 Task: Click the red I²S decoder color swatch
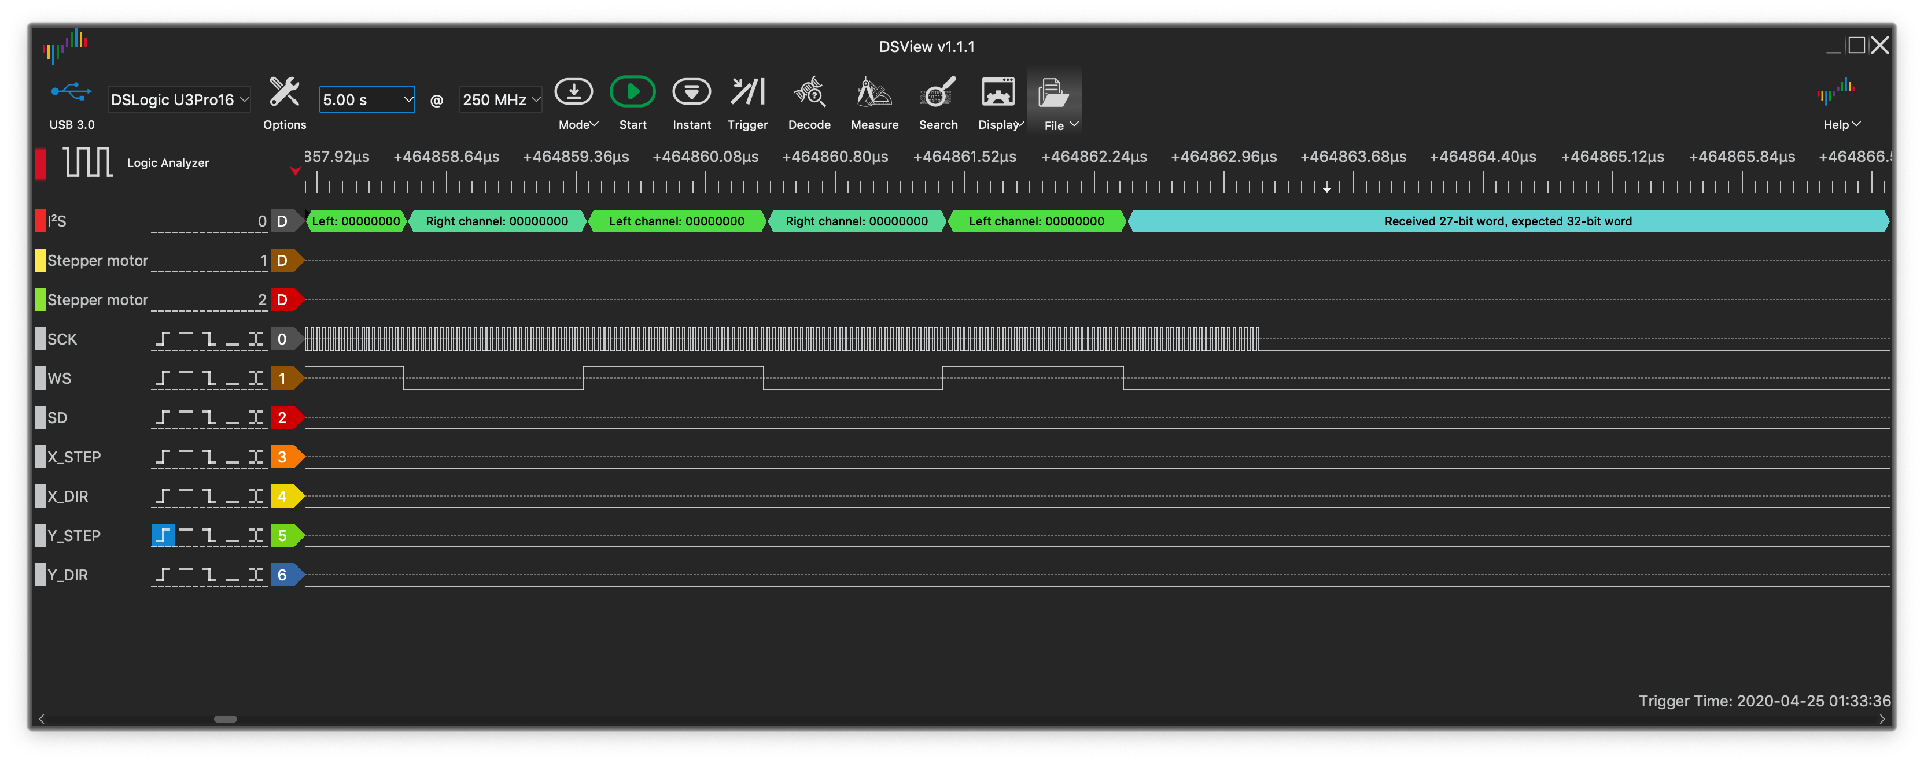tap(40, 221)
